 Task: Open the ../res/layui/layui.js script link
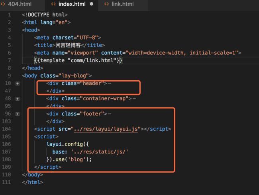tap(106, 129)
